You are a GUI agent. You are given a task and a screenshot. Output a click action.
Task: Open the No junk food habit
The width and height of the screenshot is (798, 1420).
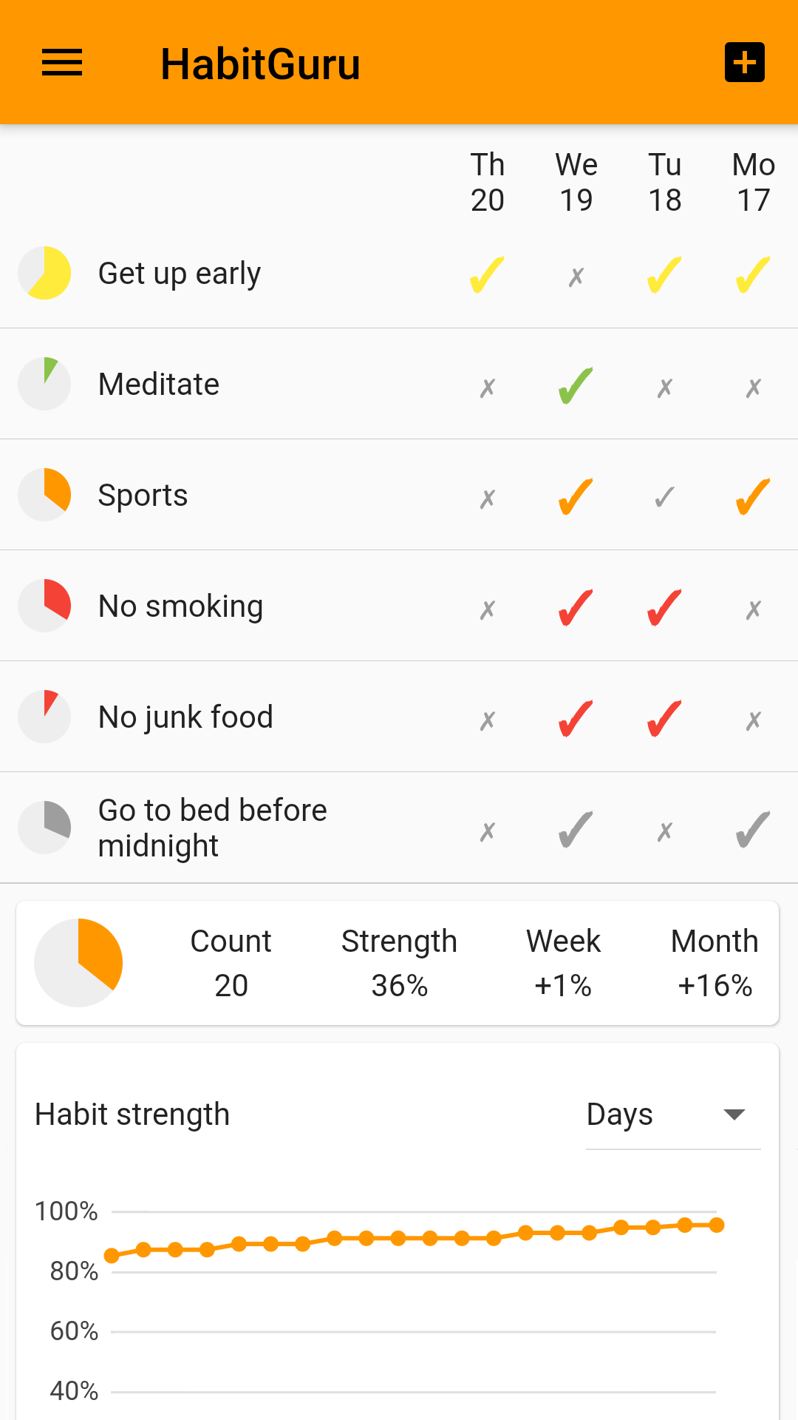point(185,717)
